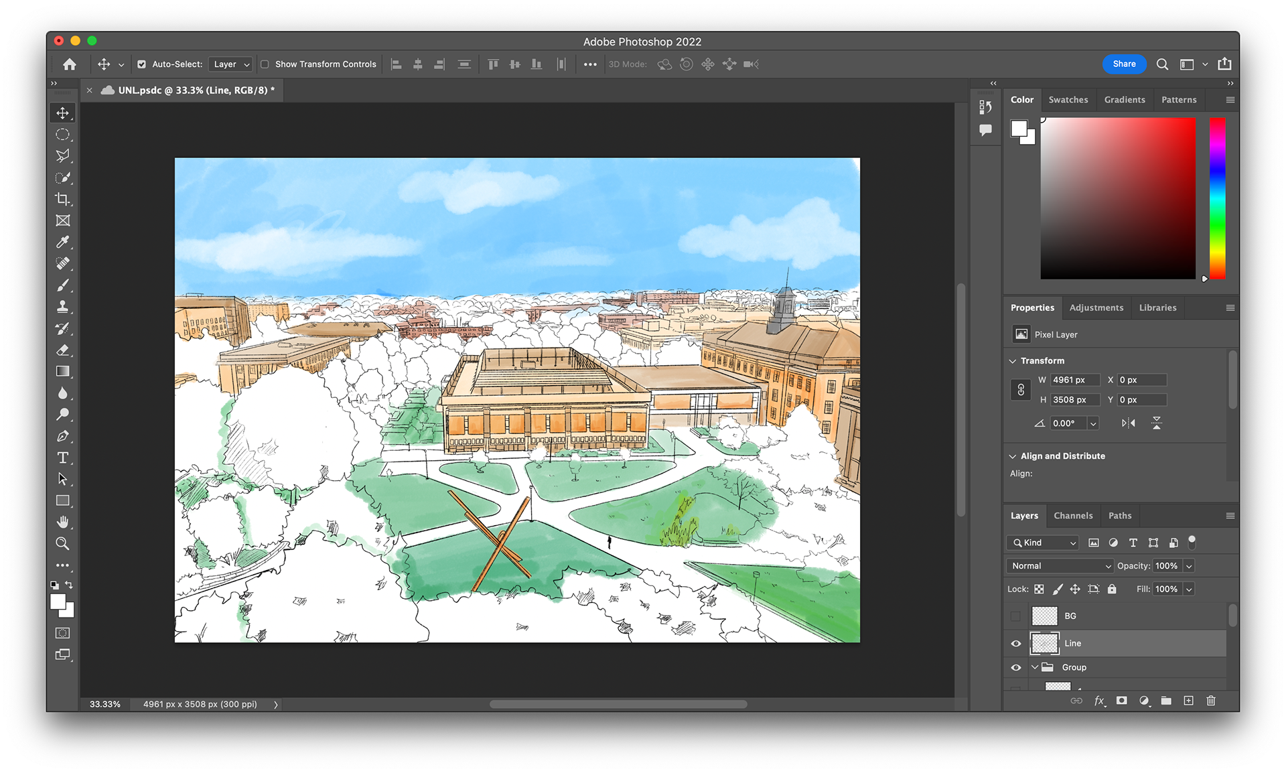Screen dimensions: 1286x773
Task: Open the Opacity dropdown arrow
Action: 1189,566
